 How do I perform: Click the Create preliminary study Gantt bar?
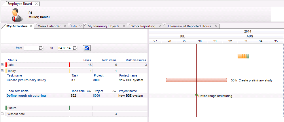click(196, 80)
